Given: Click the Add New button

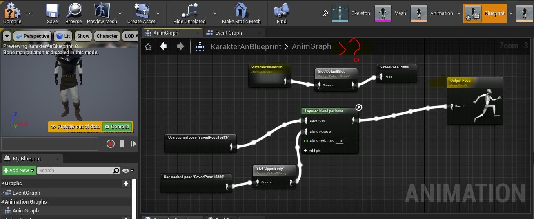Looking at the screenshot, I should 19,171.
